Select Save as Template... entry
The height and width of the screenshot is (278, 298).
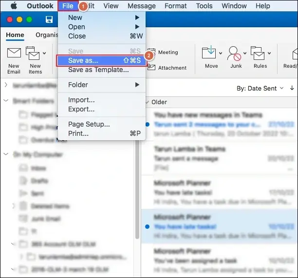102,70
